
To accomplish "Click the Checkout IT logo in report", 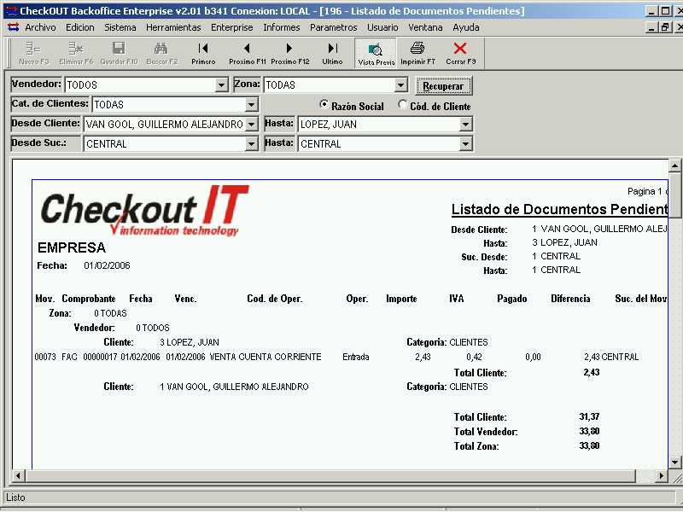I will (144, 210).
